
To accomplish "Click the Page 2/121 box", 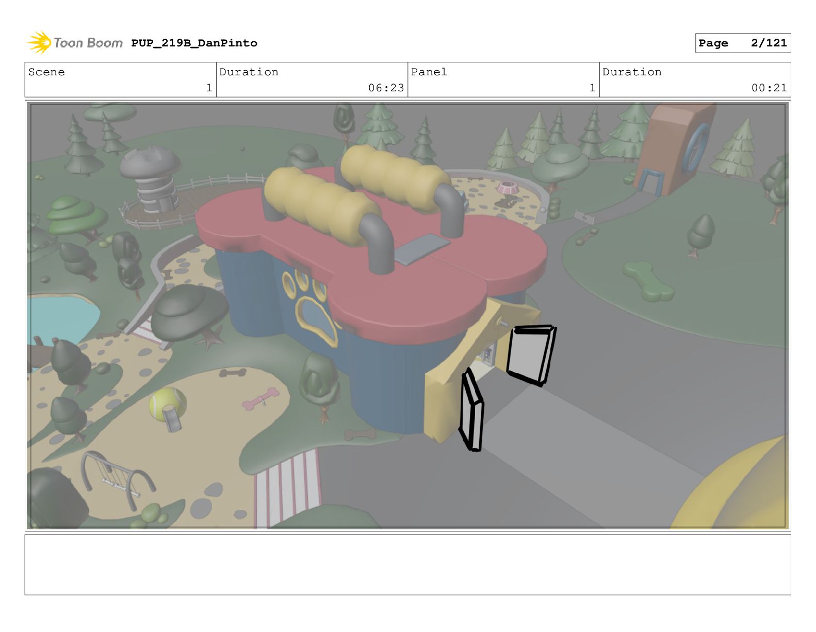I will tap(743, 43).
